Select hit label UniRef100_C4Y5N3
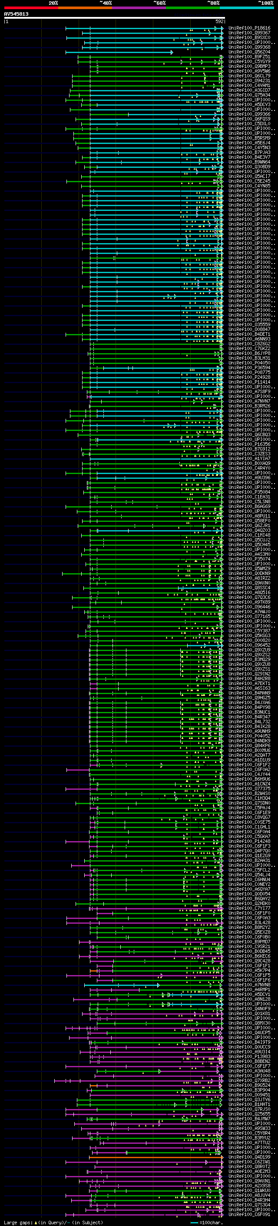This screenshot has height=1226, width=278. (249, 147)
